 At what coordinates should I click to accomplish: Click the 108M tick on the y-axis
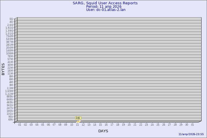tap(10, 53)
